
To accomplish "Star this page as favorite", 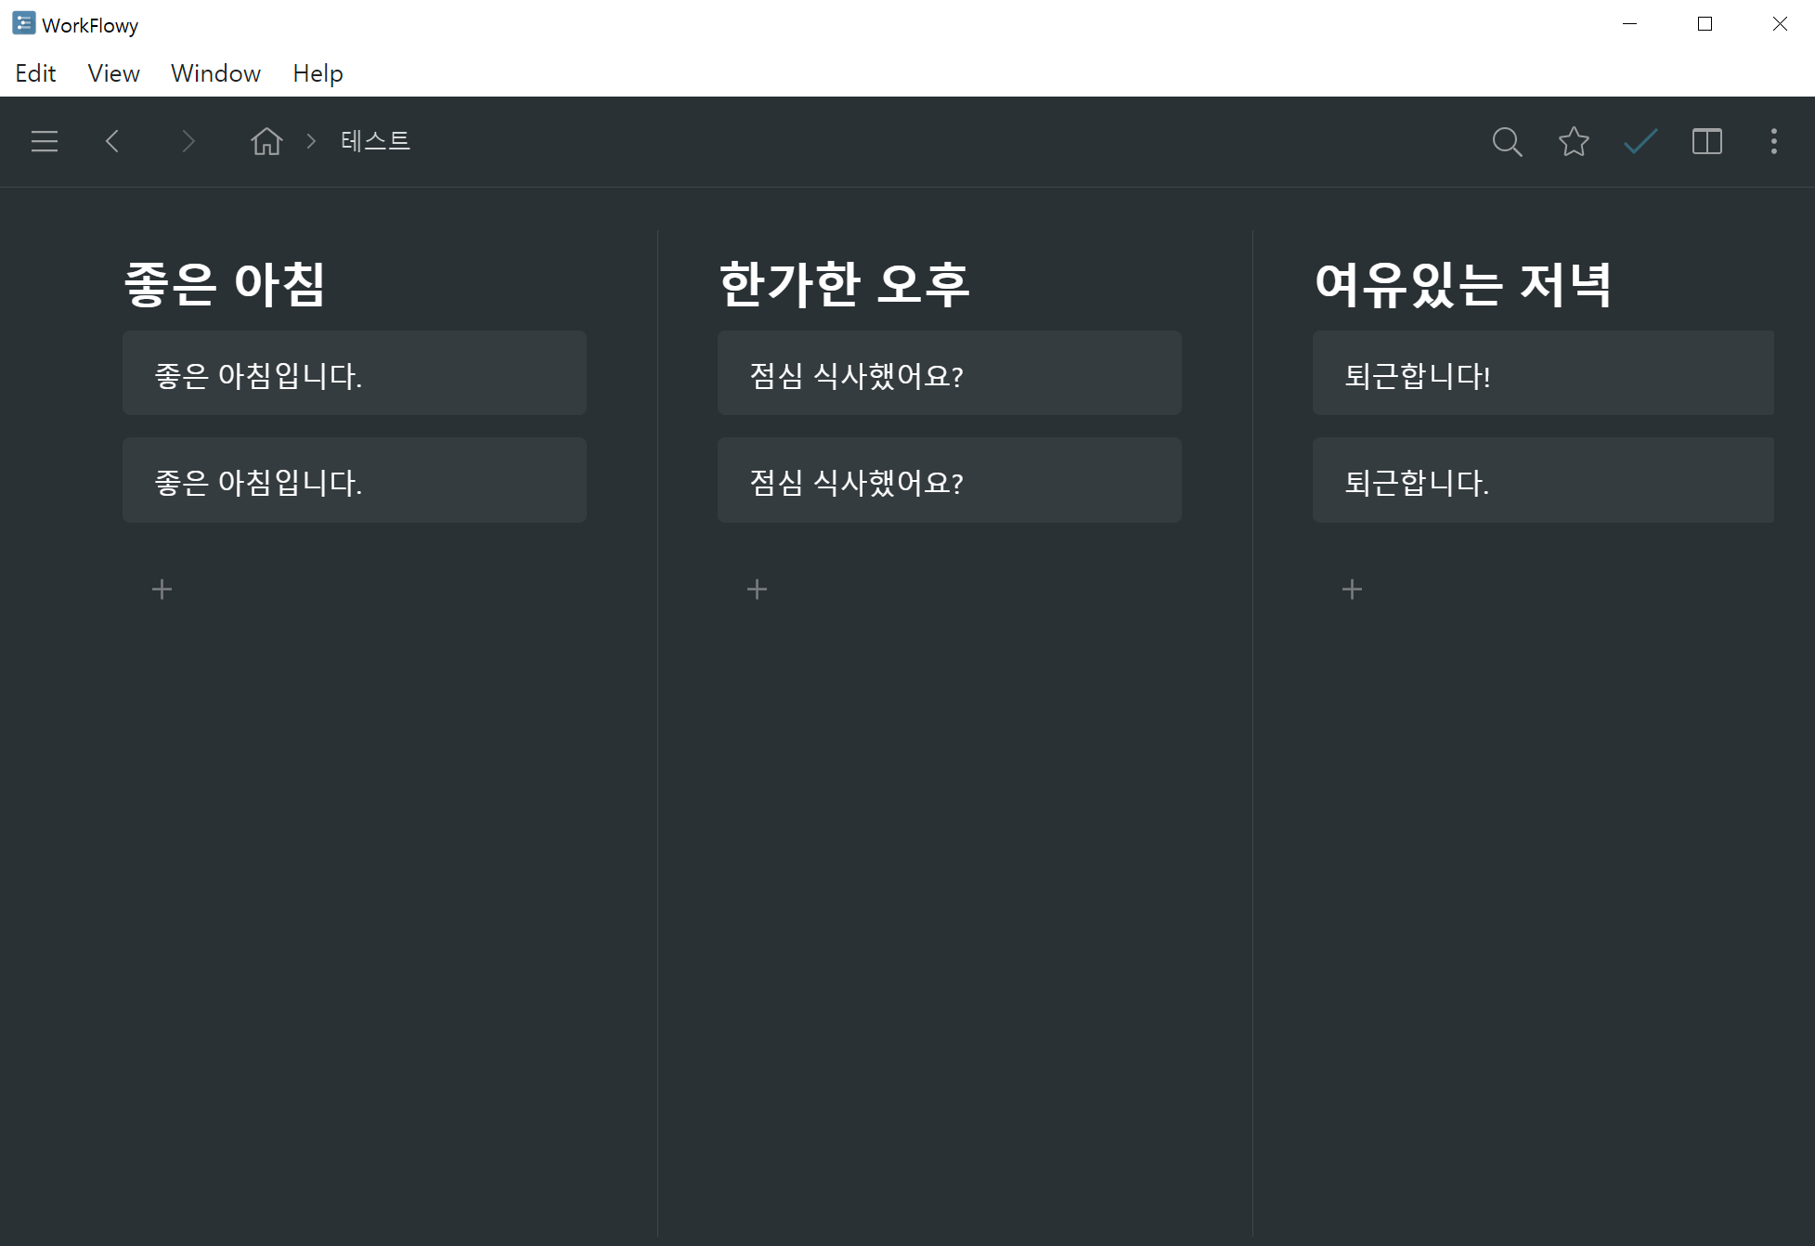I will (1574, 141).
